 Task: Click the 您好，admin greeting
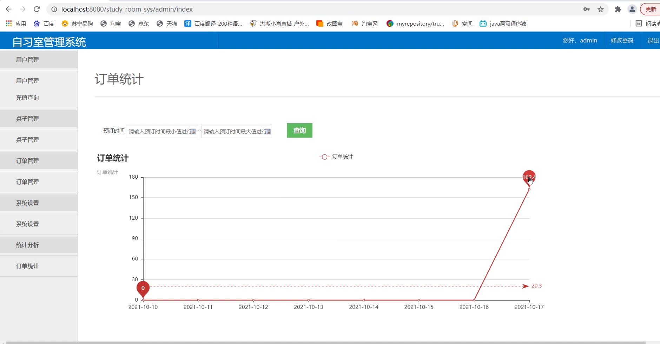coord(580,41)
